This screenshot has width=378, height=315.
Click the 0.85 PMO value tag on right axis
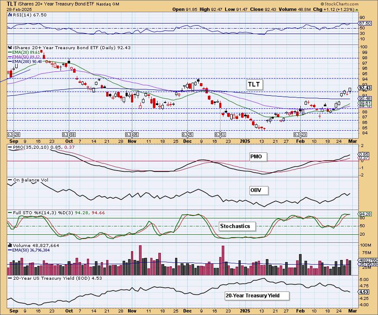tap(364, 154)
